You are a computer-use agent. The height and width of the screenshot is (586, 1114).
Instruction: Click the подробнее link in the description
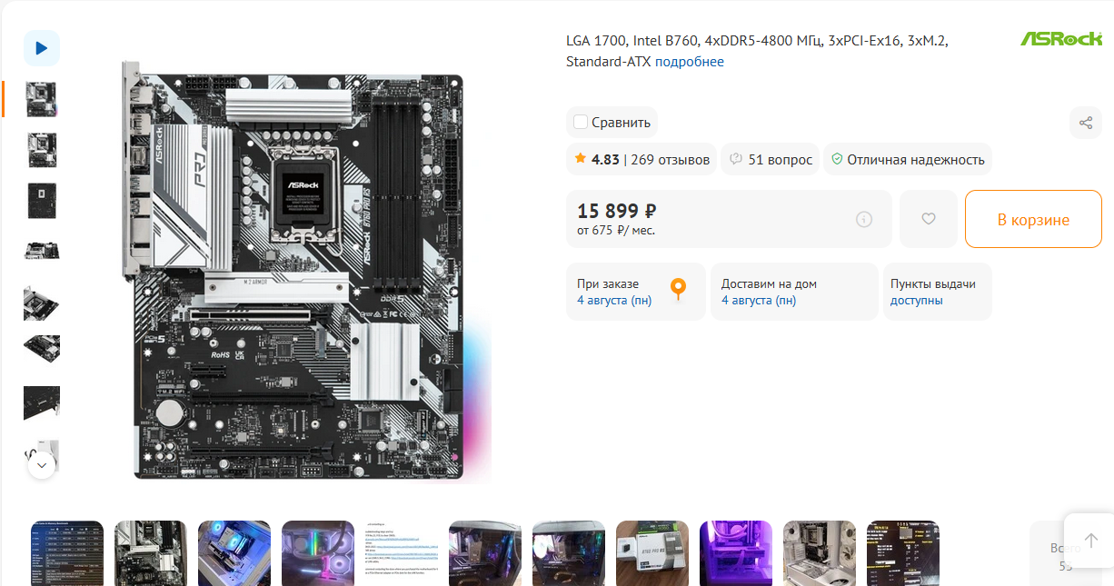[x=690, y=62]
